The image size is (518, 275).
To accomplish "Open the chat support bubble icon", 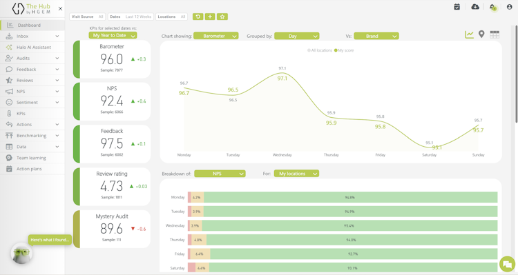I will tap(507, 264).
